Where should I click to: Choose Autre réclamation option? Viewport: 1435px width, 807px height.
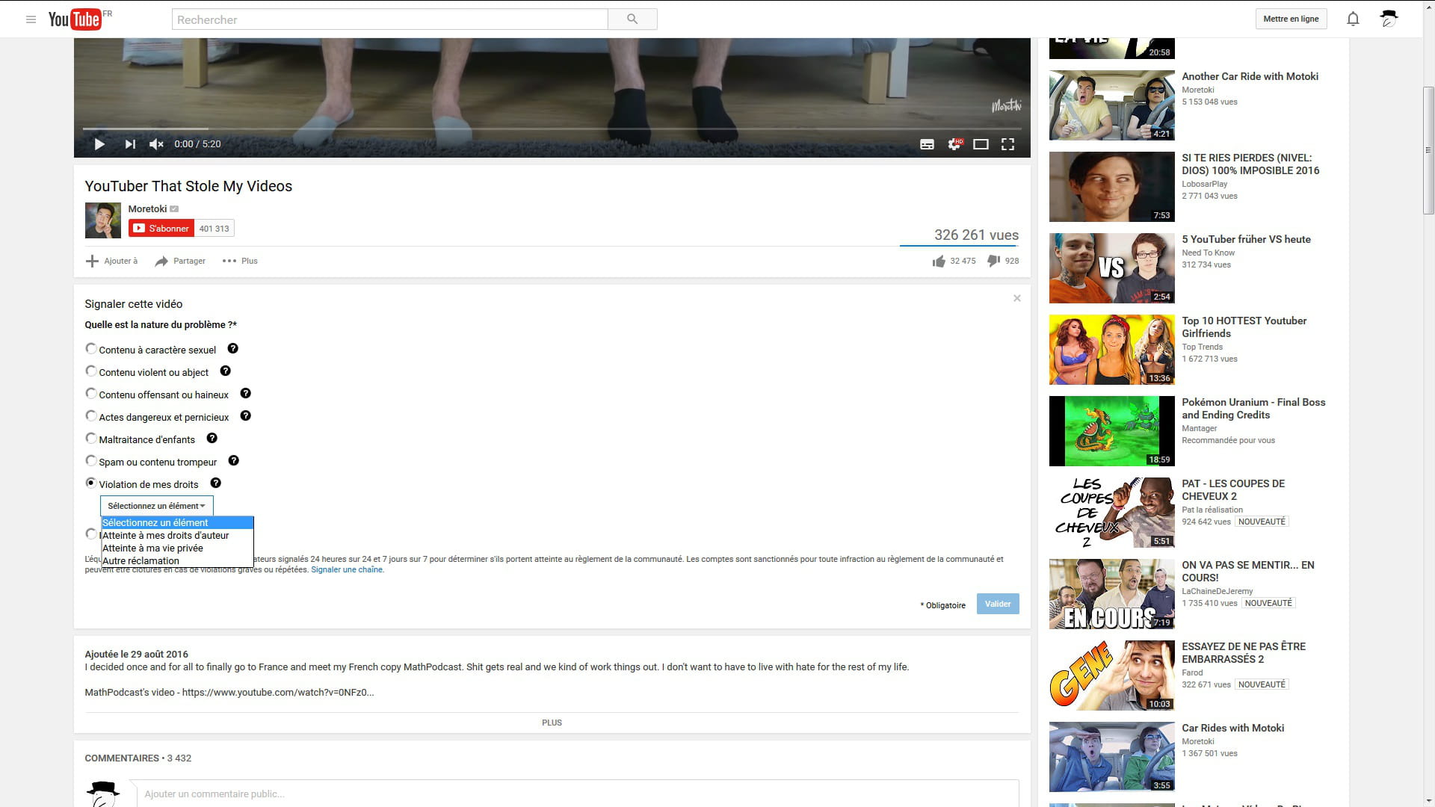[177, 561]
